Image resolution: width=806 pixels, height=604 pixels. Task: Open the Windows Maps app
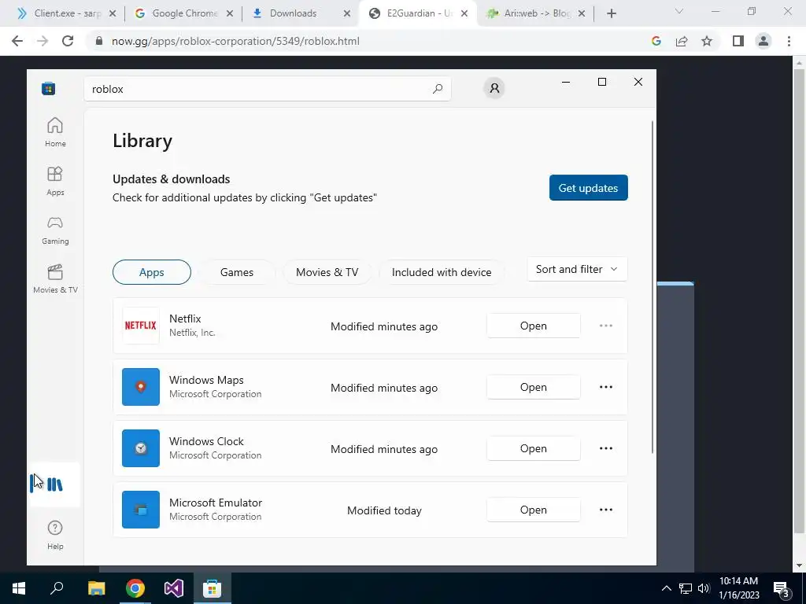pyautogui.click(x=534, y=387)
